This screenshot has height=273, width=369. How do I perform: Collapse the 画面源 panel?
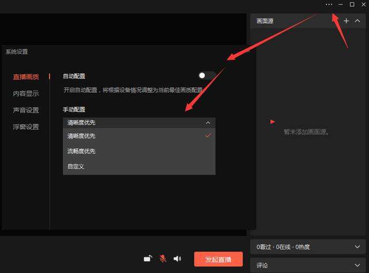[357, 21]
